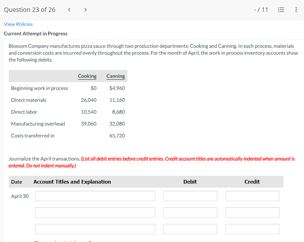This screenshot has width=304, height=242.
Task: Click the third Account Titles input field
Action: pos(95,229)
